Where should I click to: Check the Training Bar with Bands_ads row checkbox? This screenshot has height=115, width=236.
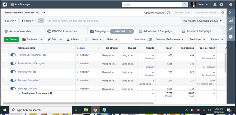point(6,55)
